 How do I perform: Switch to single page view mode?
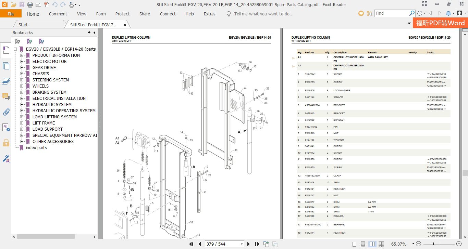coord(354,244)
